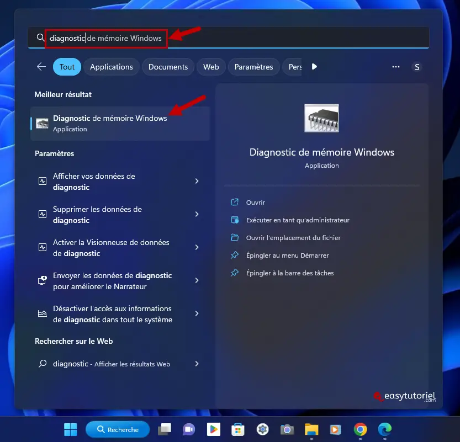460x442 pixels.
Task: Switch to the Applications filter tab
Action: click(111, 67)
